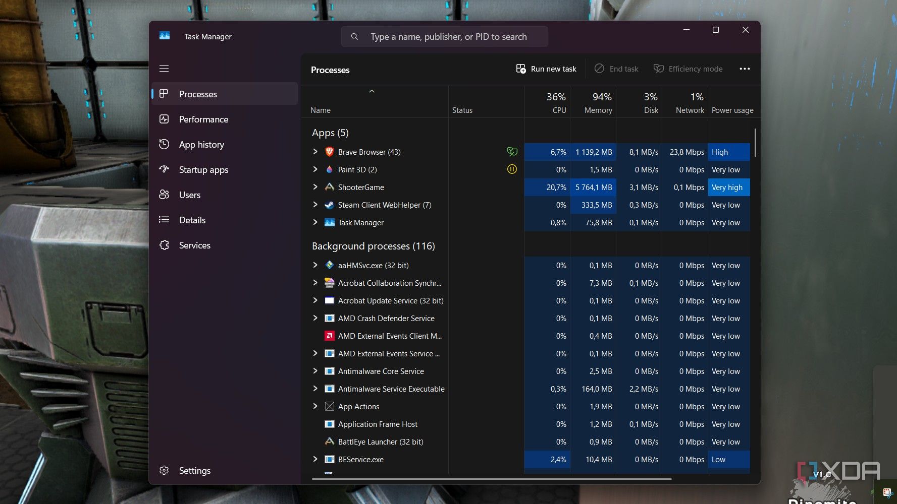Switch to the Users page
The width and height of the screenshot is (897, 504).
click(225, 195)
